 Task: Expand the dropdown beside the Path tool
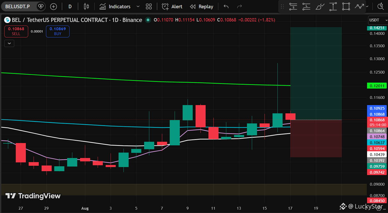tap(367, 6)
